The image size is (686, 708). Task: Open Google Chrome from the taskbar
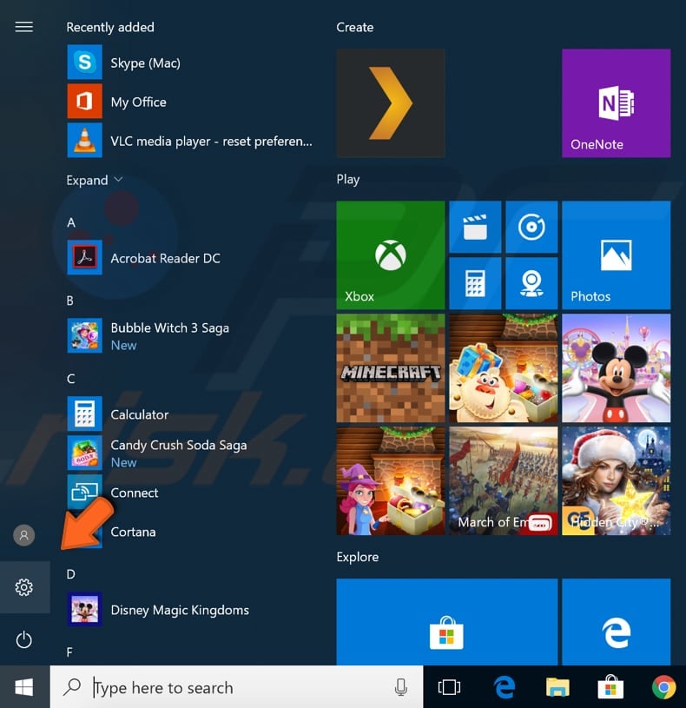[664, 687]
